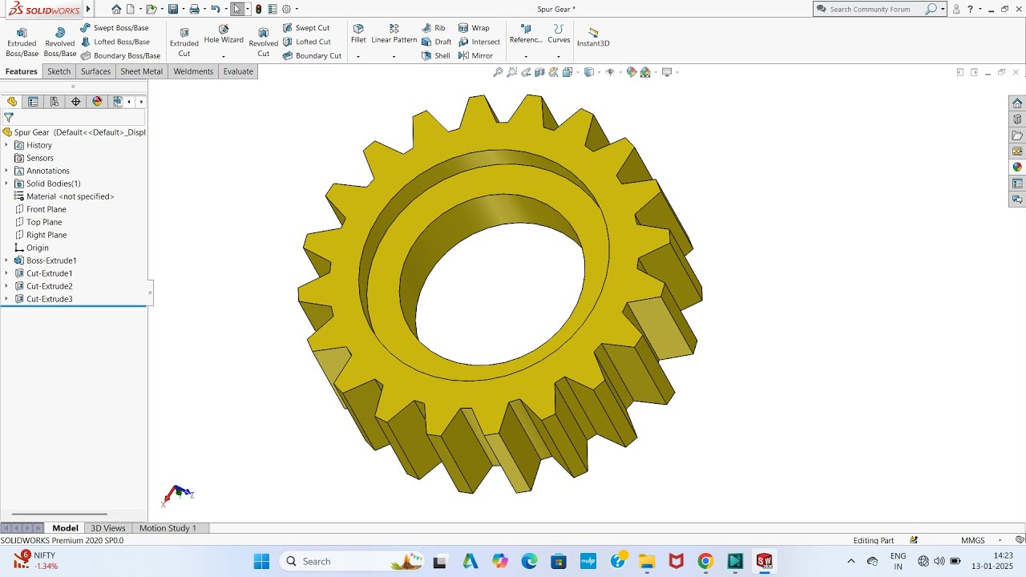Open the Curves dropdown arrow
Viewport: 1026px width, 577px height.
pyautogui.click(x=559, y=57)
